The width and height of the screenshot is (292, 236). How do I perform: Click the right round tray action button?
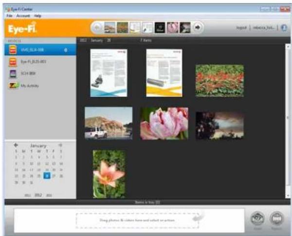[276, 218]
